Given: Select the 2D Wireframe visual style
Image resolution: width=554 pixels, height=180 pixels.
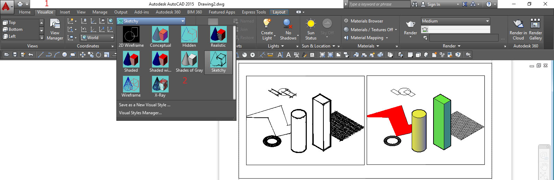Looking at the screenshot, I should pos(131,37).
